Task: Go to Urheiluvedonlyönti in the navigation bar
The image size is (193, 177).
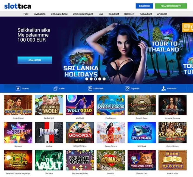Action: [x=83, y=14]
